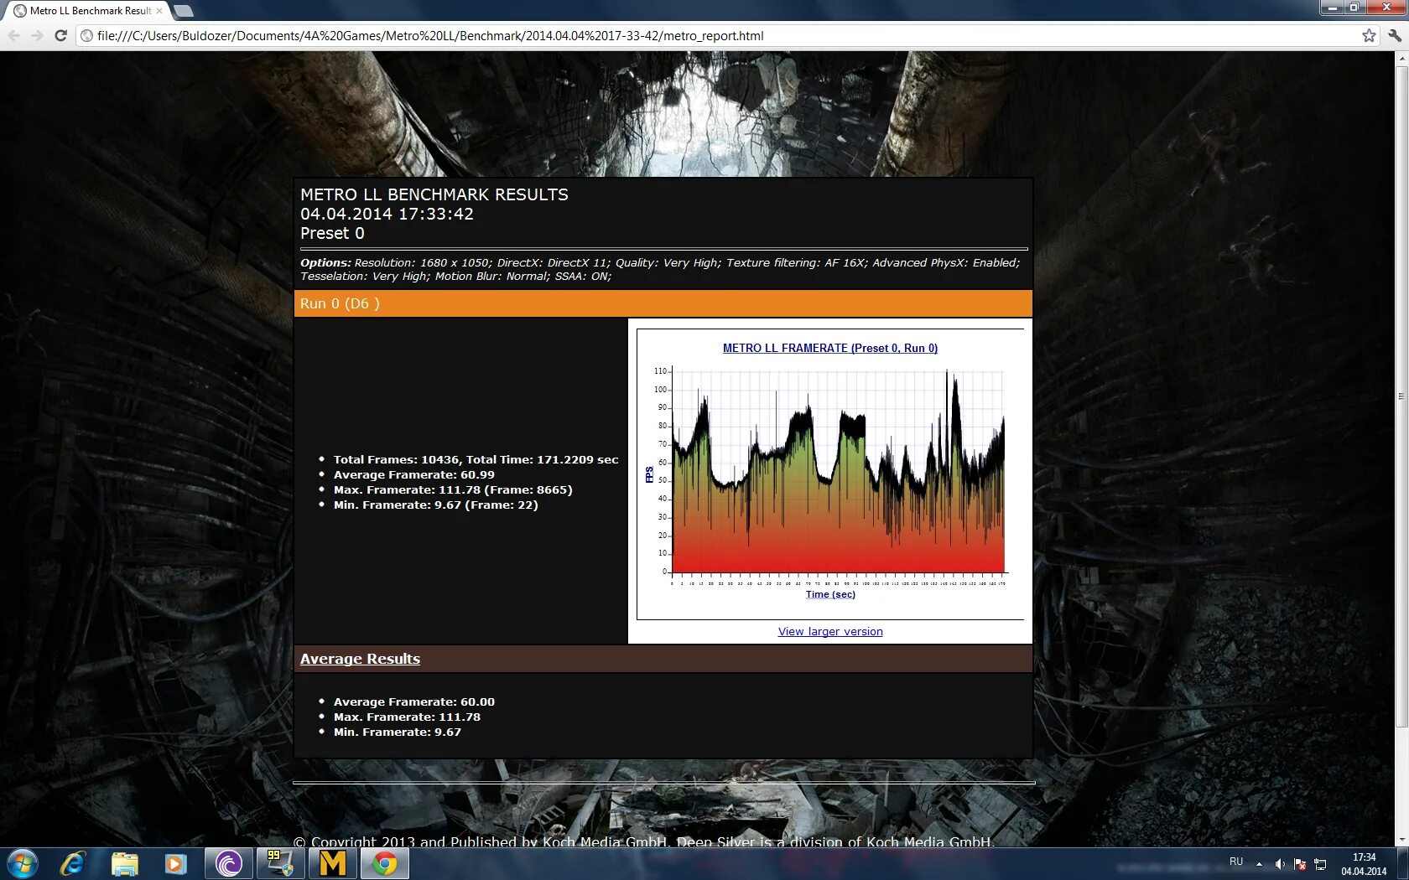Open the View larger version link
Viewport: 1409px width, 880px height.
click(830, 632)
